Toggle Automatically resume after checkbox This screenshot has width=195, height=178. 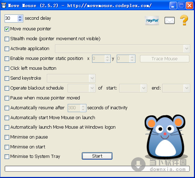tap(7, 108)
